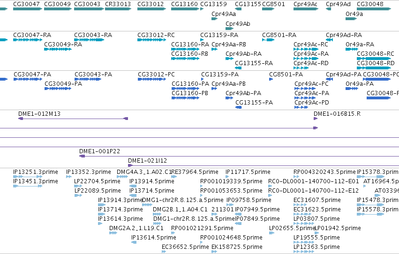Click protein 'CG30049-PA'

tap(63, 84)
